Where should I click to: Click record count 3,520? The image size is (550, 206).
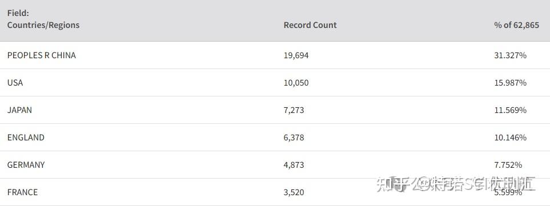coord(294,192)
